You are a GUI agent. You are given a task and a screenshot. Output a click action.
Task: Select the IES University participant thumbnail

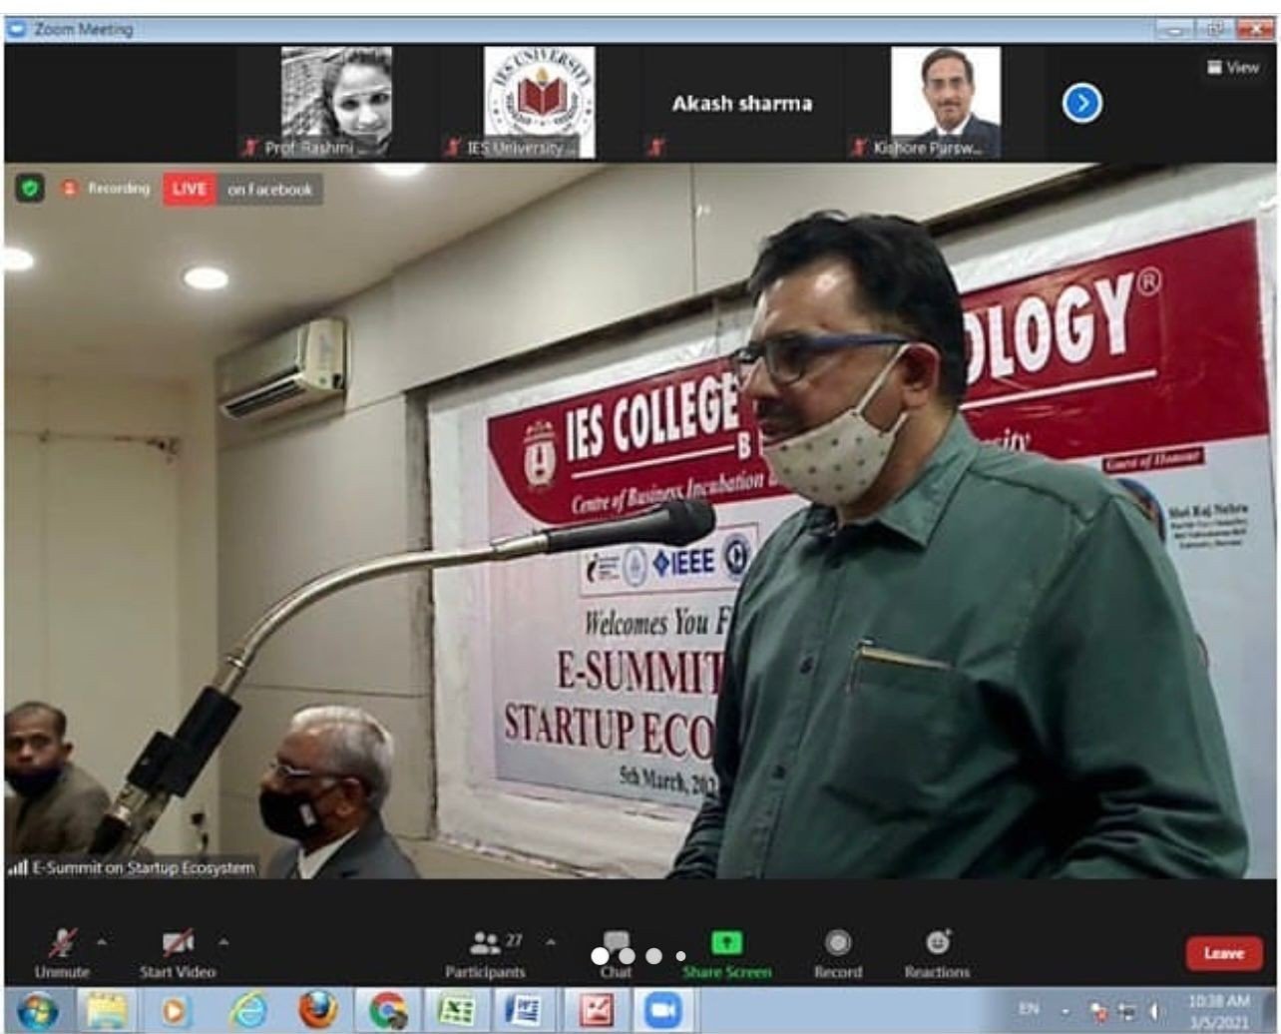tap(539, 102)
